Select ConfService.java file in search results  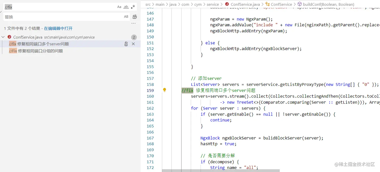coord(28,37)
